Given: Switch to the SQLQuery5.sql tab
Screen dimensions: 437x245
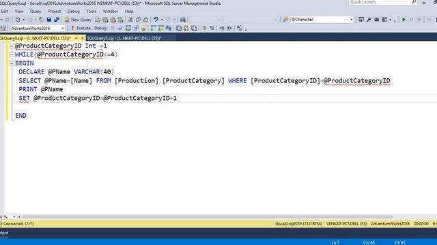Looking at the screenshot, I should pyautogui.click(x=124, y=38).
